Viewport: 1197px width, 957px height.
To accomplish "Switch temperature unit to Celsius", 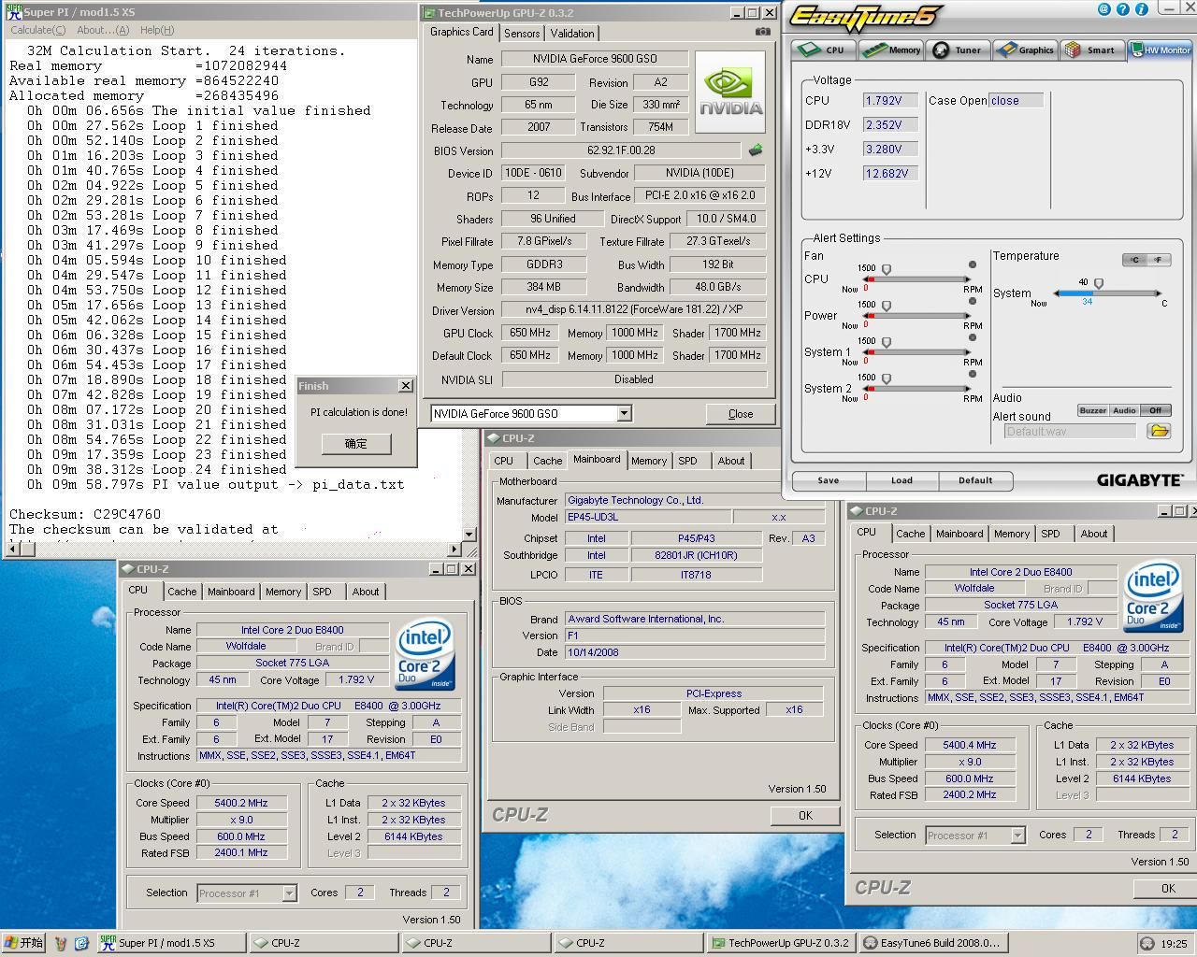I will [1134, 260].
